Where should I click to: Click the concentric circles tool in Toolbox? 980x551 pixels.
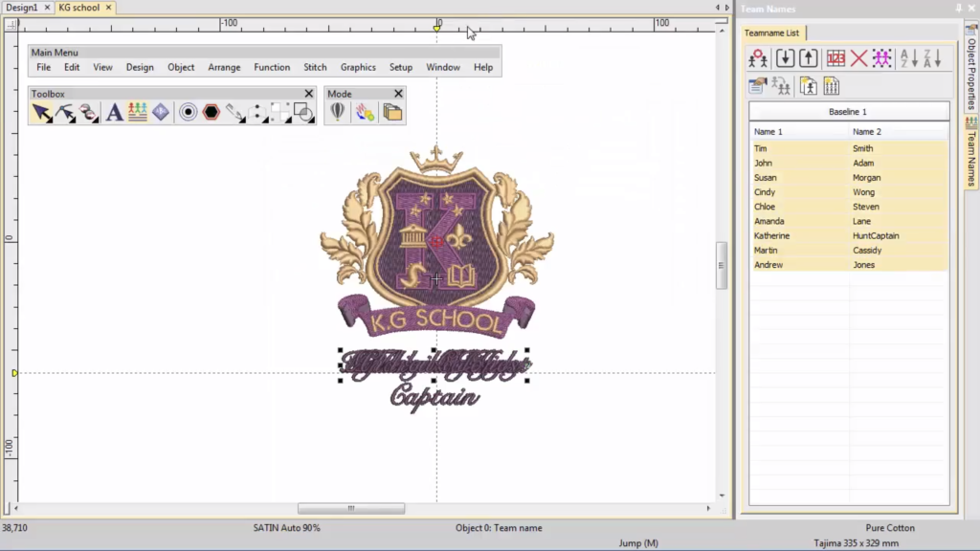(x=189, y=113)
